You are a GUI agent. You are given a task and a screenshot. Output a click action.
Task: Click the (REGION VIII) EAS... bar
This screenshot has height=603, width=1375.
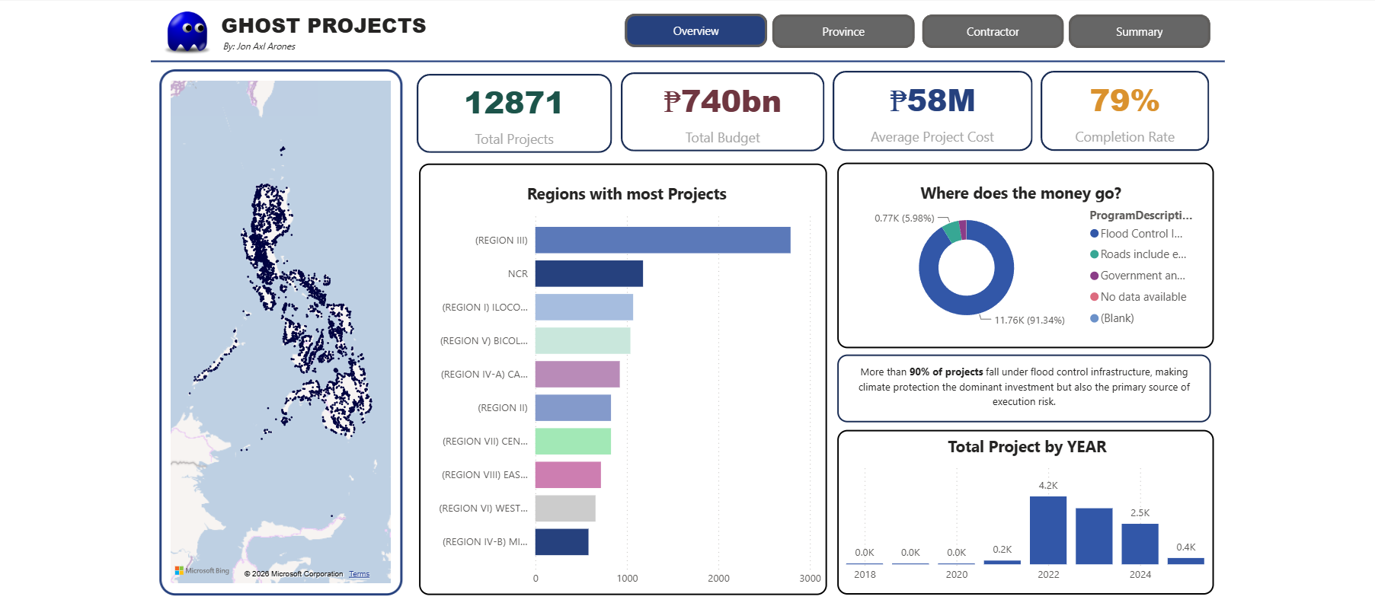(568, 474)
